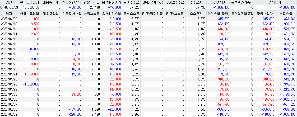The width and height of the screenshot is (297, 117).
Task: Sort by the 일자 column header
Action: click(x=8, y=14)
